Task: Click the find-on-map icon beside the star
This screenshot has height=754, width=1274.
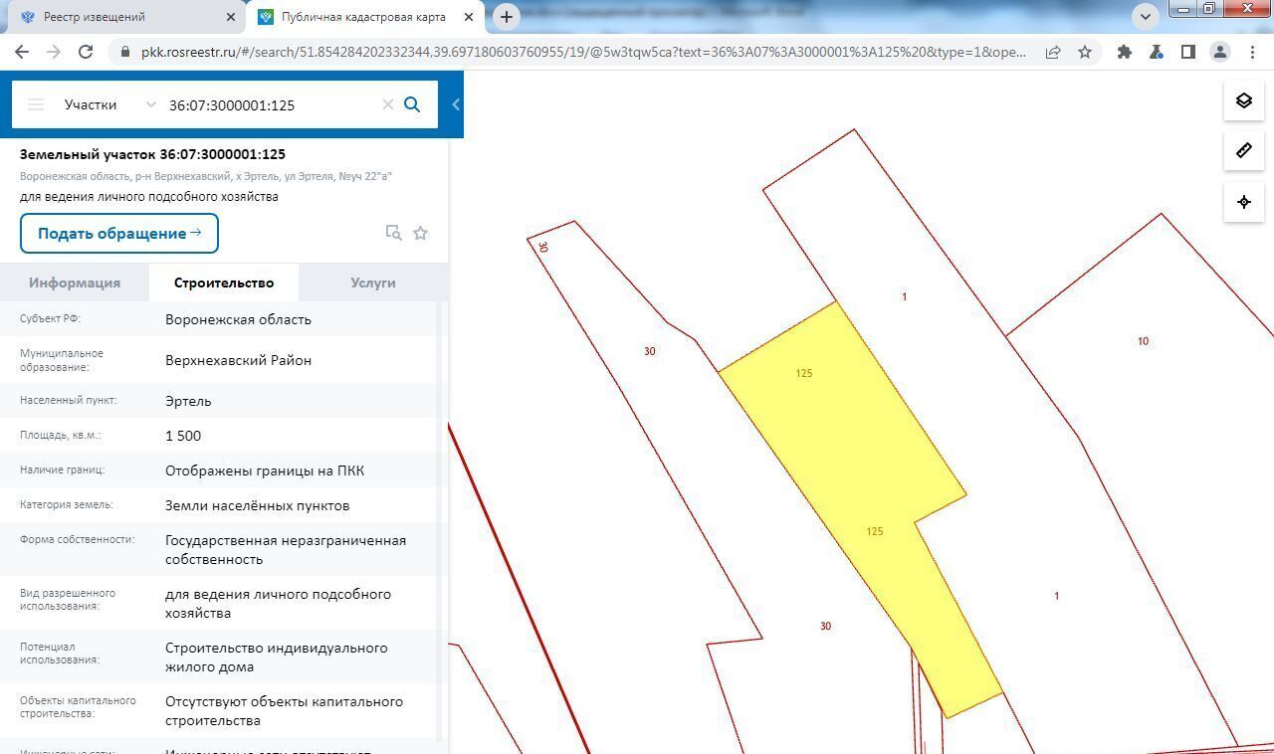Action: pyautogui.click(x=393, y=233)
